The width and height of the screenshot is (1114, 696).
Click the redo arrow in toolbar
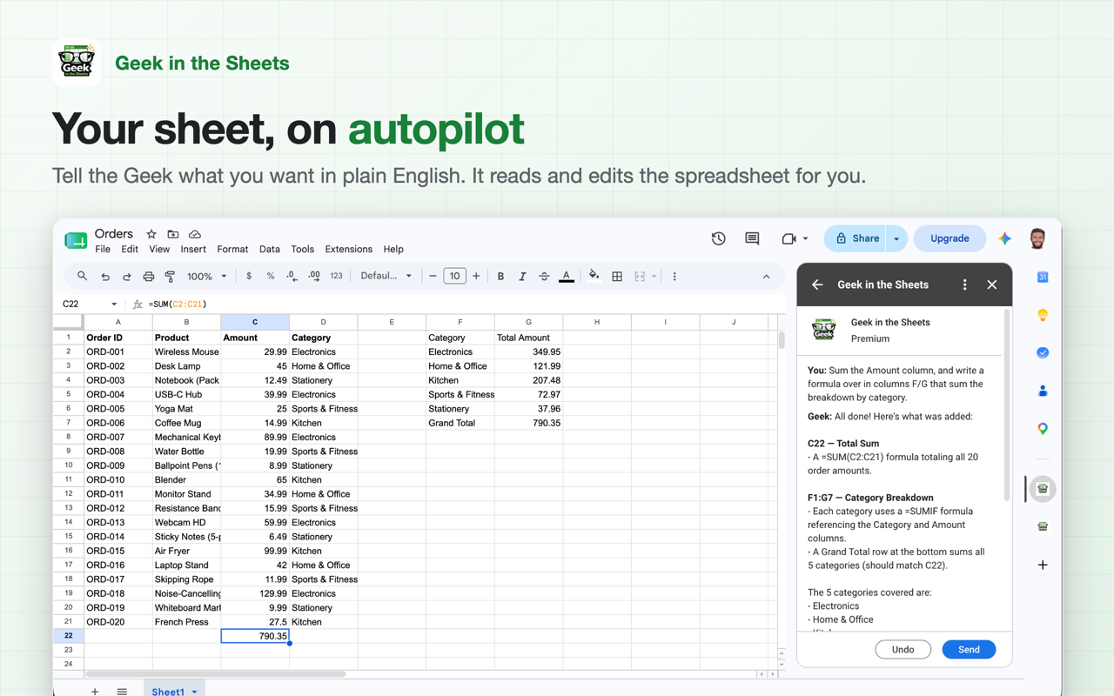point(126,277)
